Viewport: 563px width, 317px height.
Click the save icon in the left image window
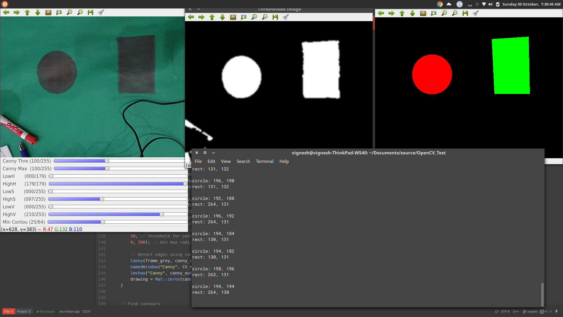tap(91, 12)
